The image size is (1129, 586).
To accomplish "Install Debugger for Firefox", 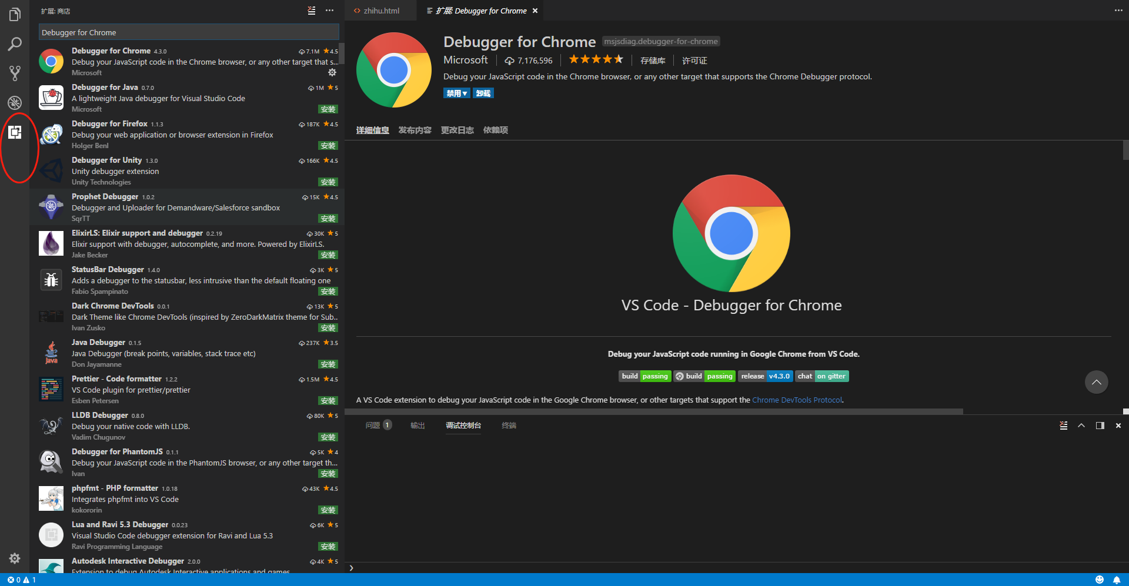I will click(328, 146).
